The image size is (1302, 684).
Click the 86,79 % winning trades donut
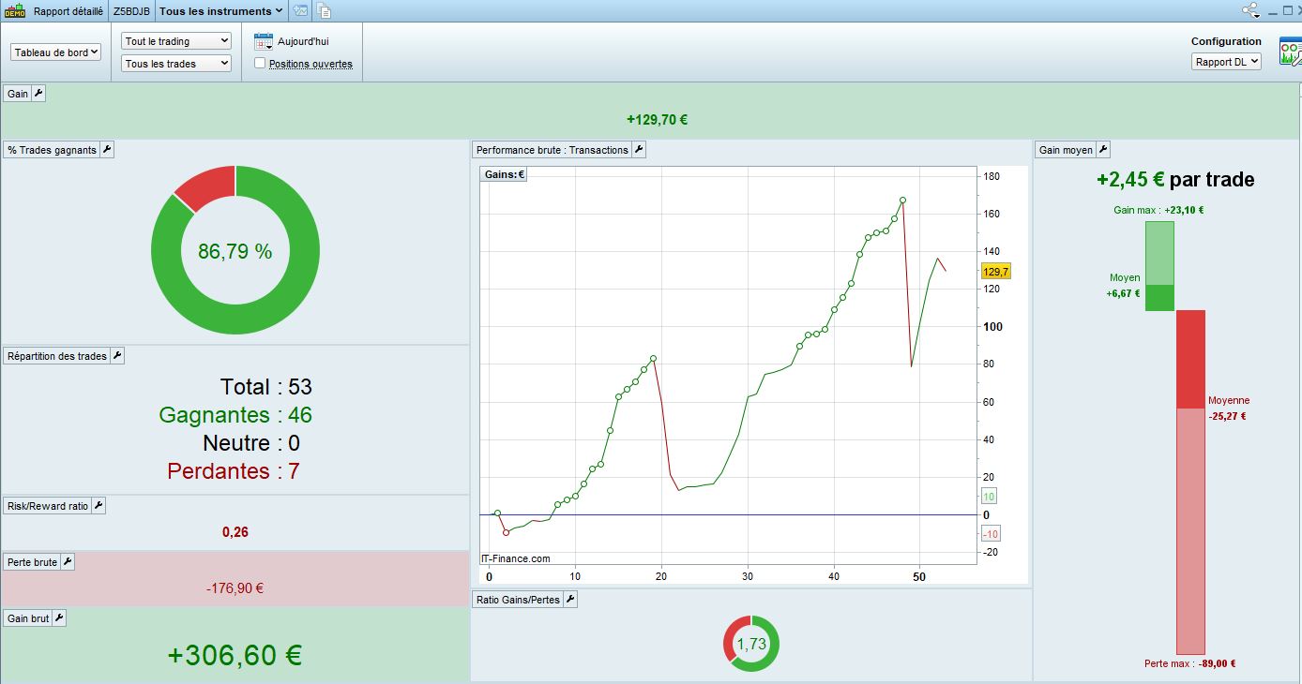tap(235, 251)
